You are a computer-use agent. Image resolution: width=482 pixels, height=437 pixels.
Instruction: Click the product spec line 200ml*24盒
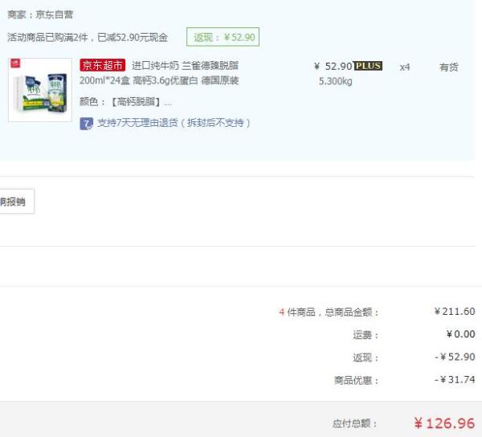point(159,80)
